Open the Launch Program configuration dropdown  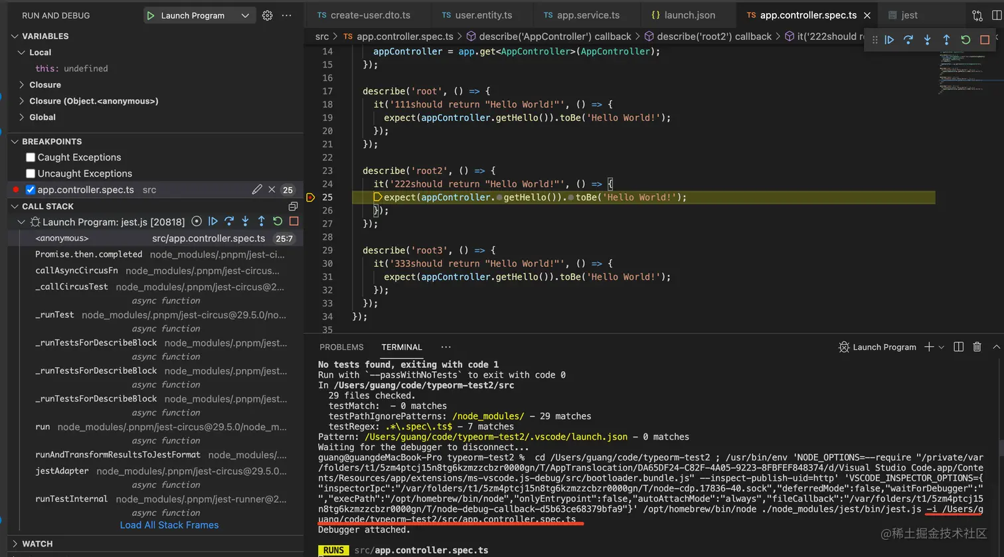point(245,15)
